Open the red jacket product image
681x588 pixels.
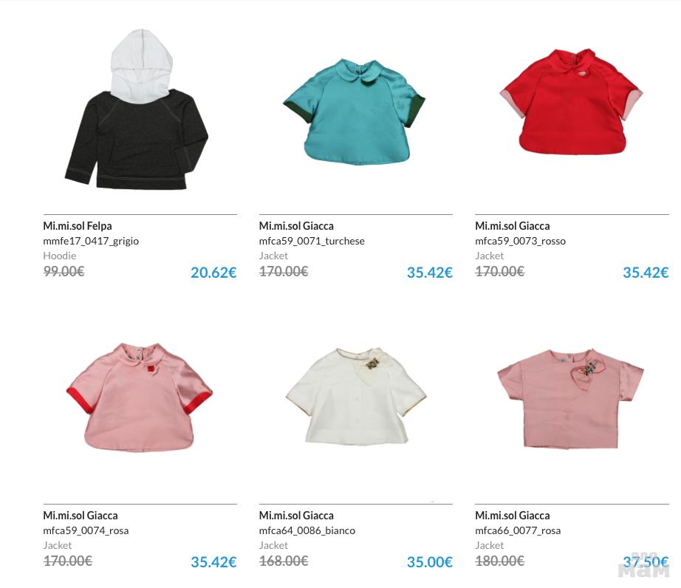coord(571,102)
